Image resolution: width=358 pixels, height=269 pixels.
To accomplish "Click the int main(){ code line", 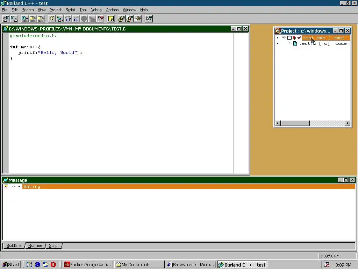I will coord(25,47).
